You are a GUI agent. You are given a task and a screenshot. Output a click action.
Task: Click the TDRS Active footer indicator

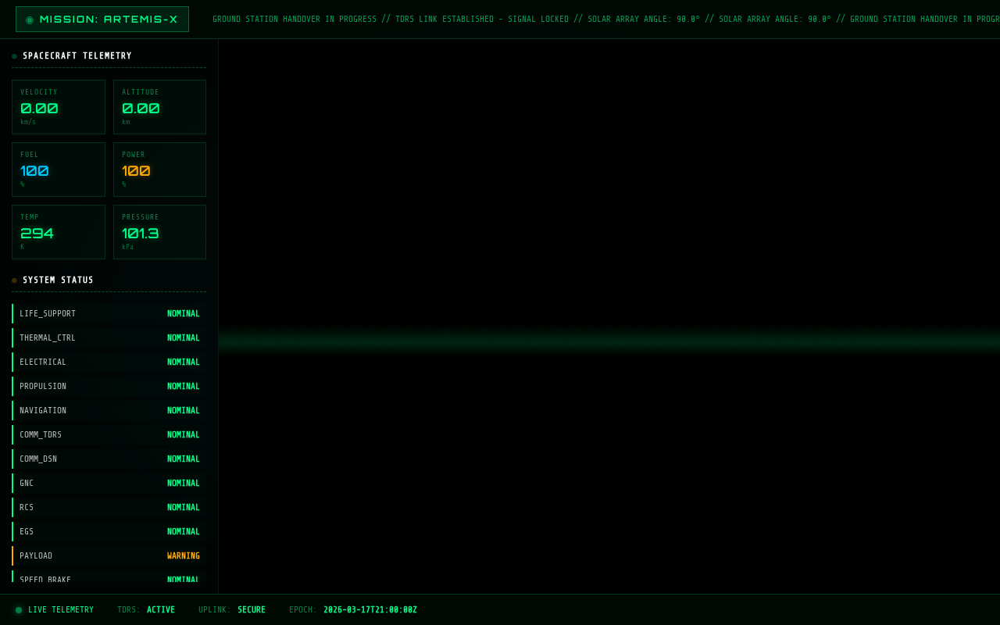[x=146, y=610]
